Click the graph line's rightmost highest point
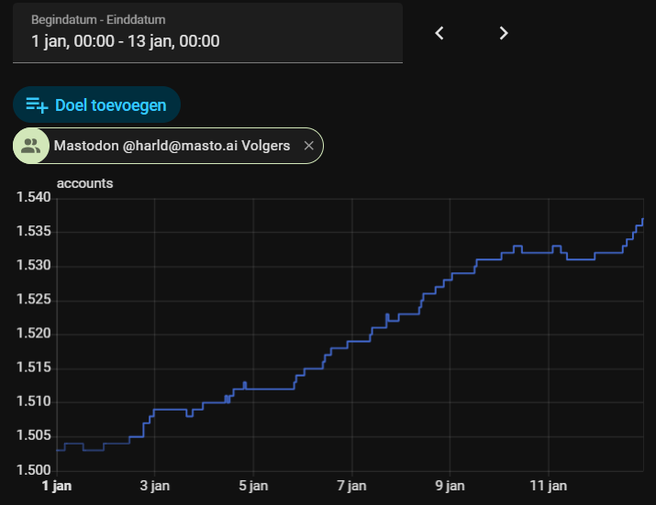Image resolution: width=656 pixels, height=505 pixels. point(642,220)
